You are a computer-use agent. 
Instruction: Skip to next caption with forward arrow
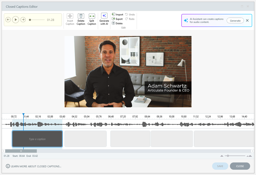point(23,20)
